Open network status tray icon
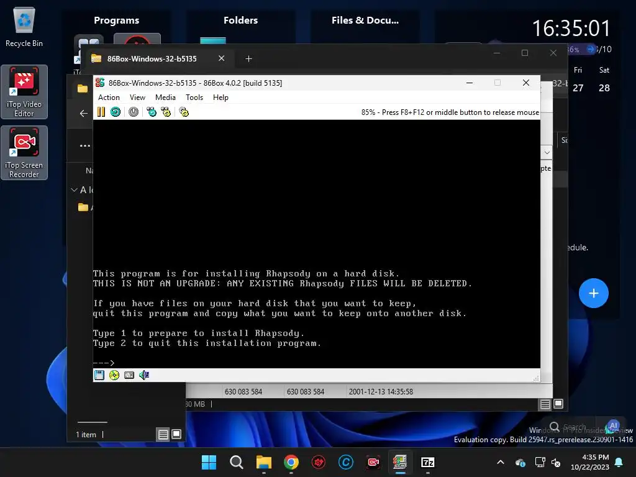This screenshot has width=636, height=477. click(540, 462)
